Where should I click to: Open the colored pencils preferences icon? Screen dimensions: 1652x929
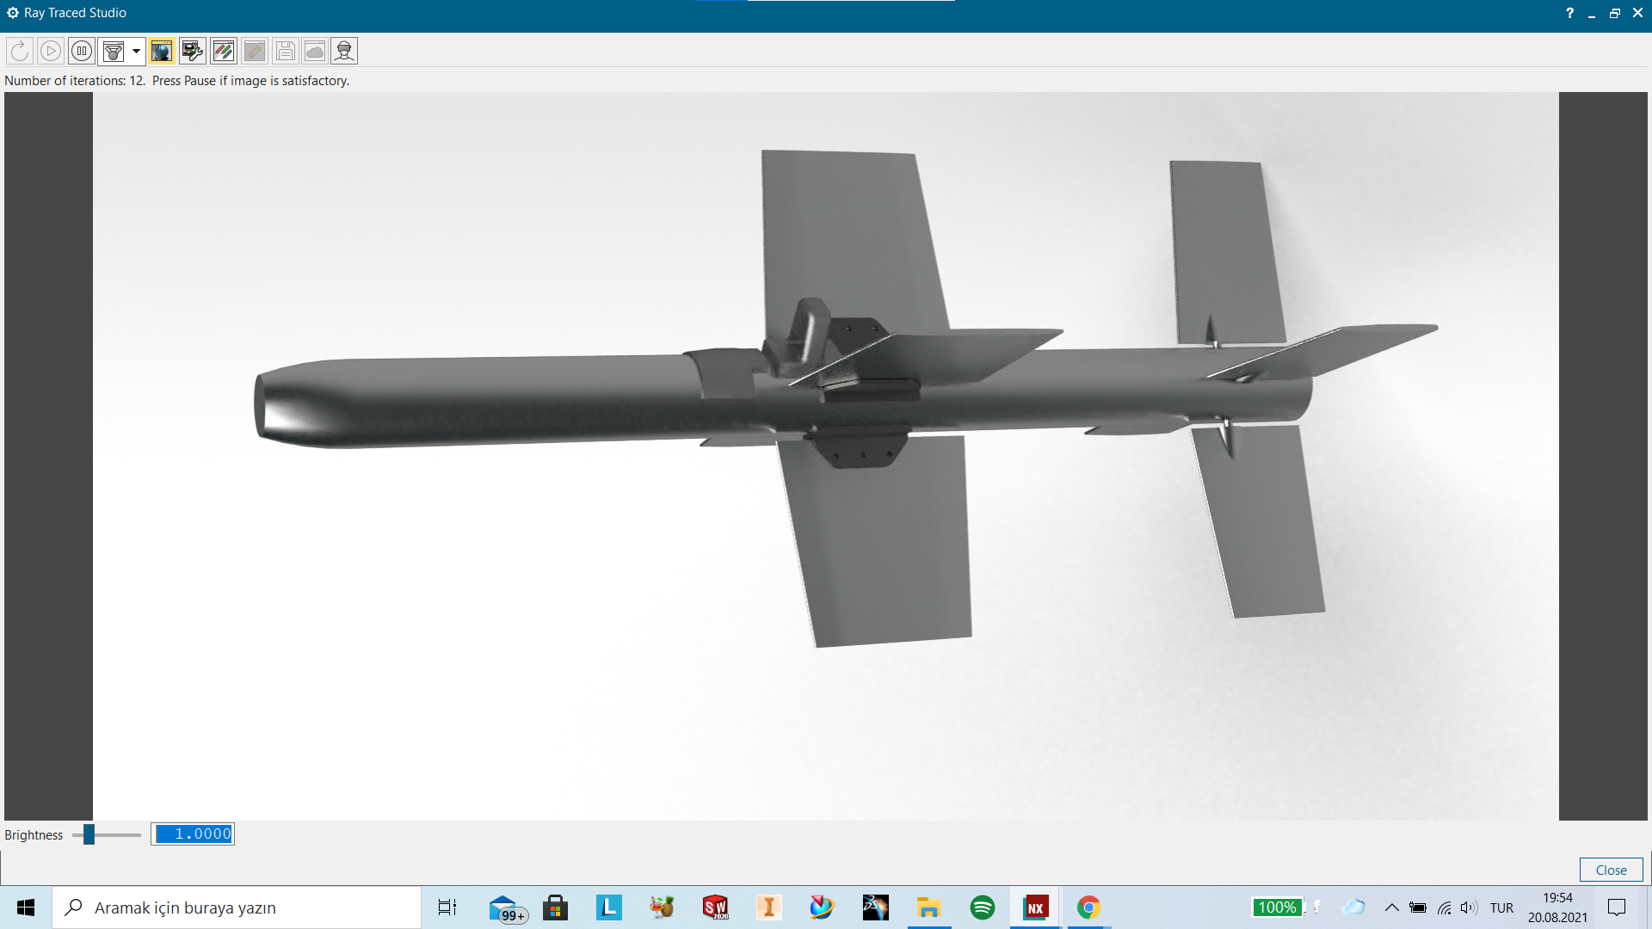(x=224, y=52)
